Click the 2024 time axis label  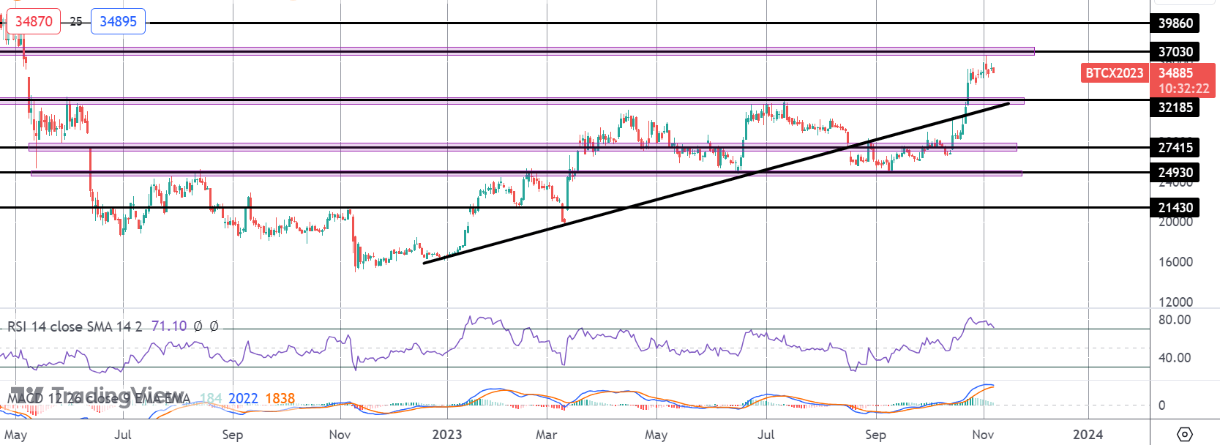[1088, 435]
